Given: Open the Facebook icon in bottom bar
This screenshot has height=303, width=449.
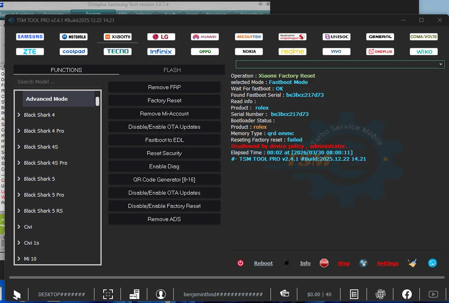Looking at the screenshot, I should pos(407,294).
